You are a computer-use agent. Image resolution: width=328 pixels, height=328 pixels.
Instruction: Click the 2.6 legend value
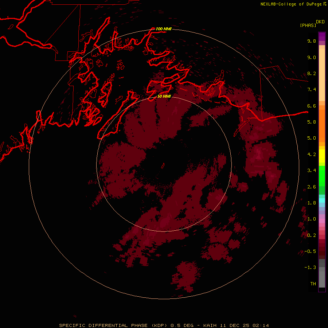(x=312, y=187)
